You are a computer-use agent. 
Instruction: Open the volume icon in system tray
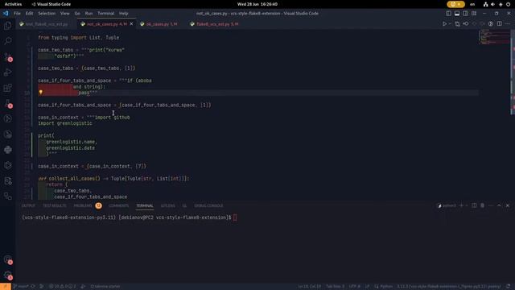(x=493, y=4)
